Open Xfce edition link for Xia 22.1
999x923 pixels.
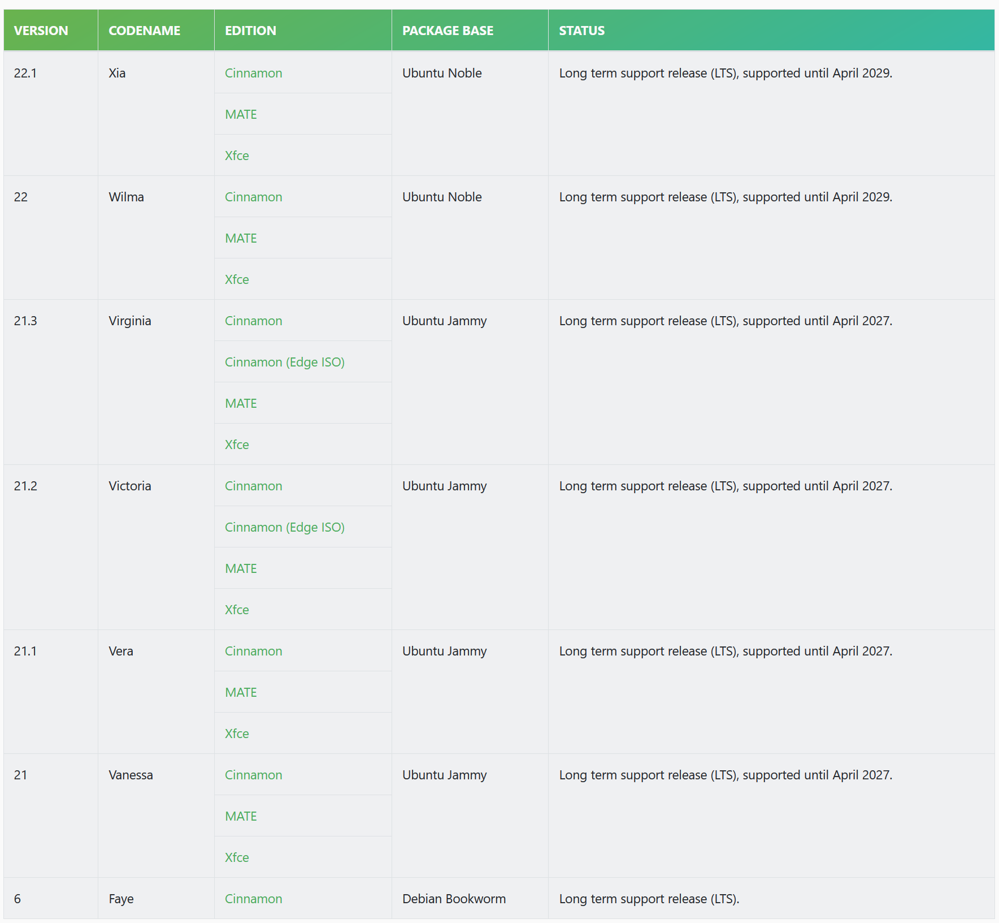[237, 156]
